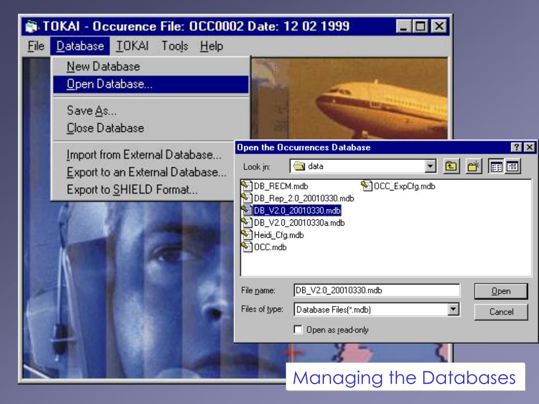Maximize the TOKAI window

click(420, 26)
